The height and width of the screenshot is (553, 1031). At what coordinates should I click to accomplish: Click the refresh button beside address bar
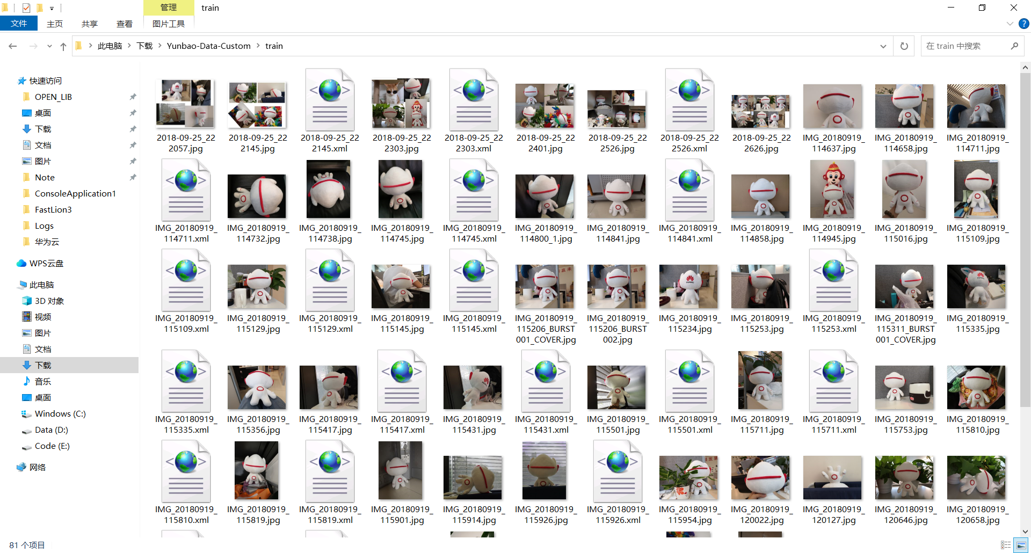pos(904,46)
